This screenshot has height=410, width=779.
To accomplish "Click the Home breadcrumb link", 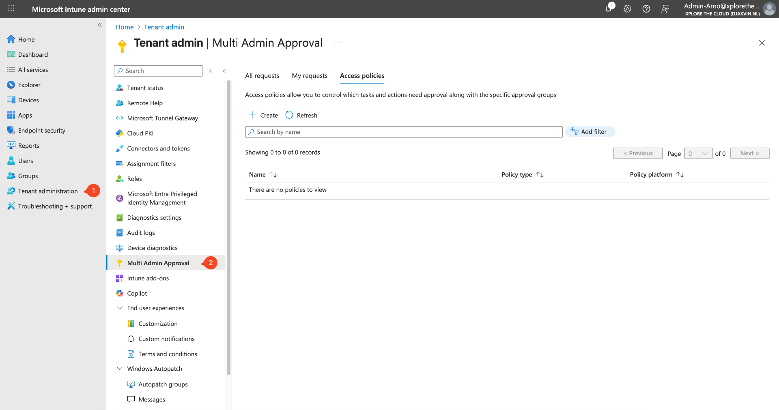I will point(125,27).
